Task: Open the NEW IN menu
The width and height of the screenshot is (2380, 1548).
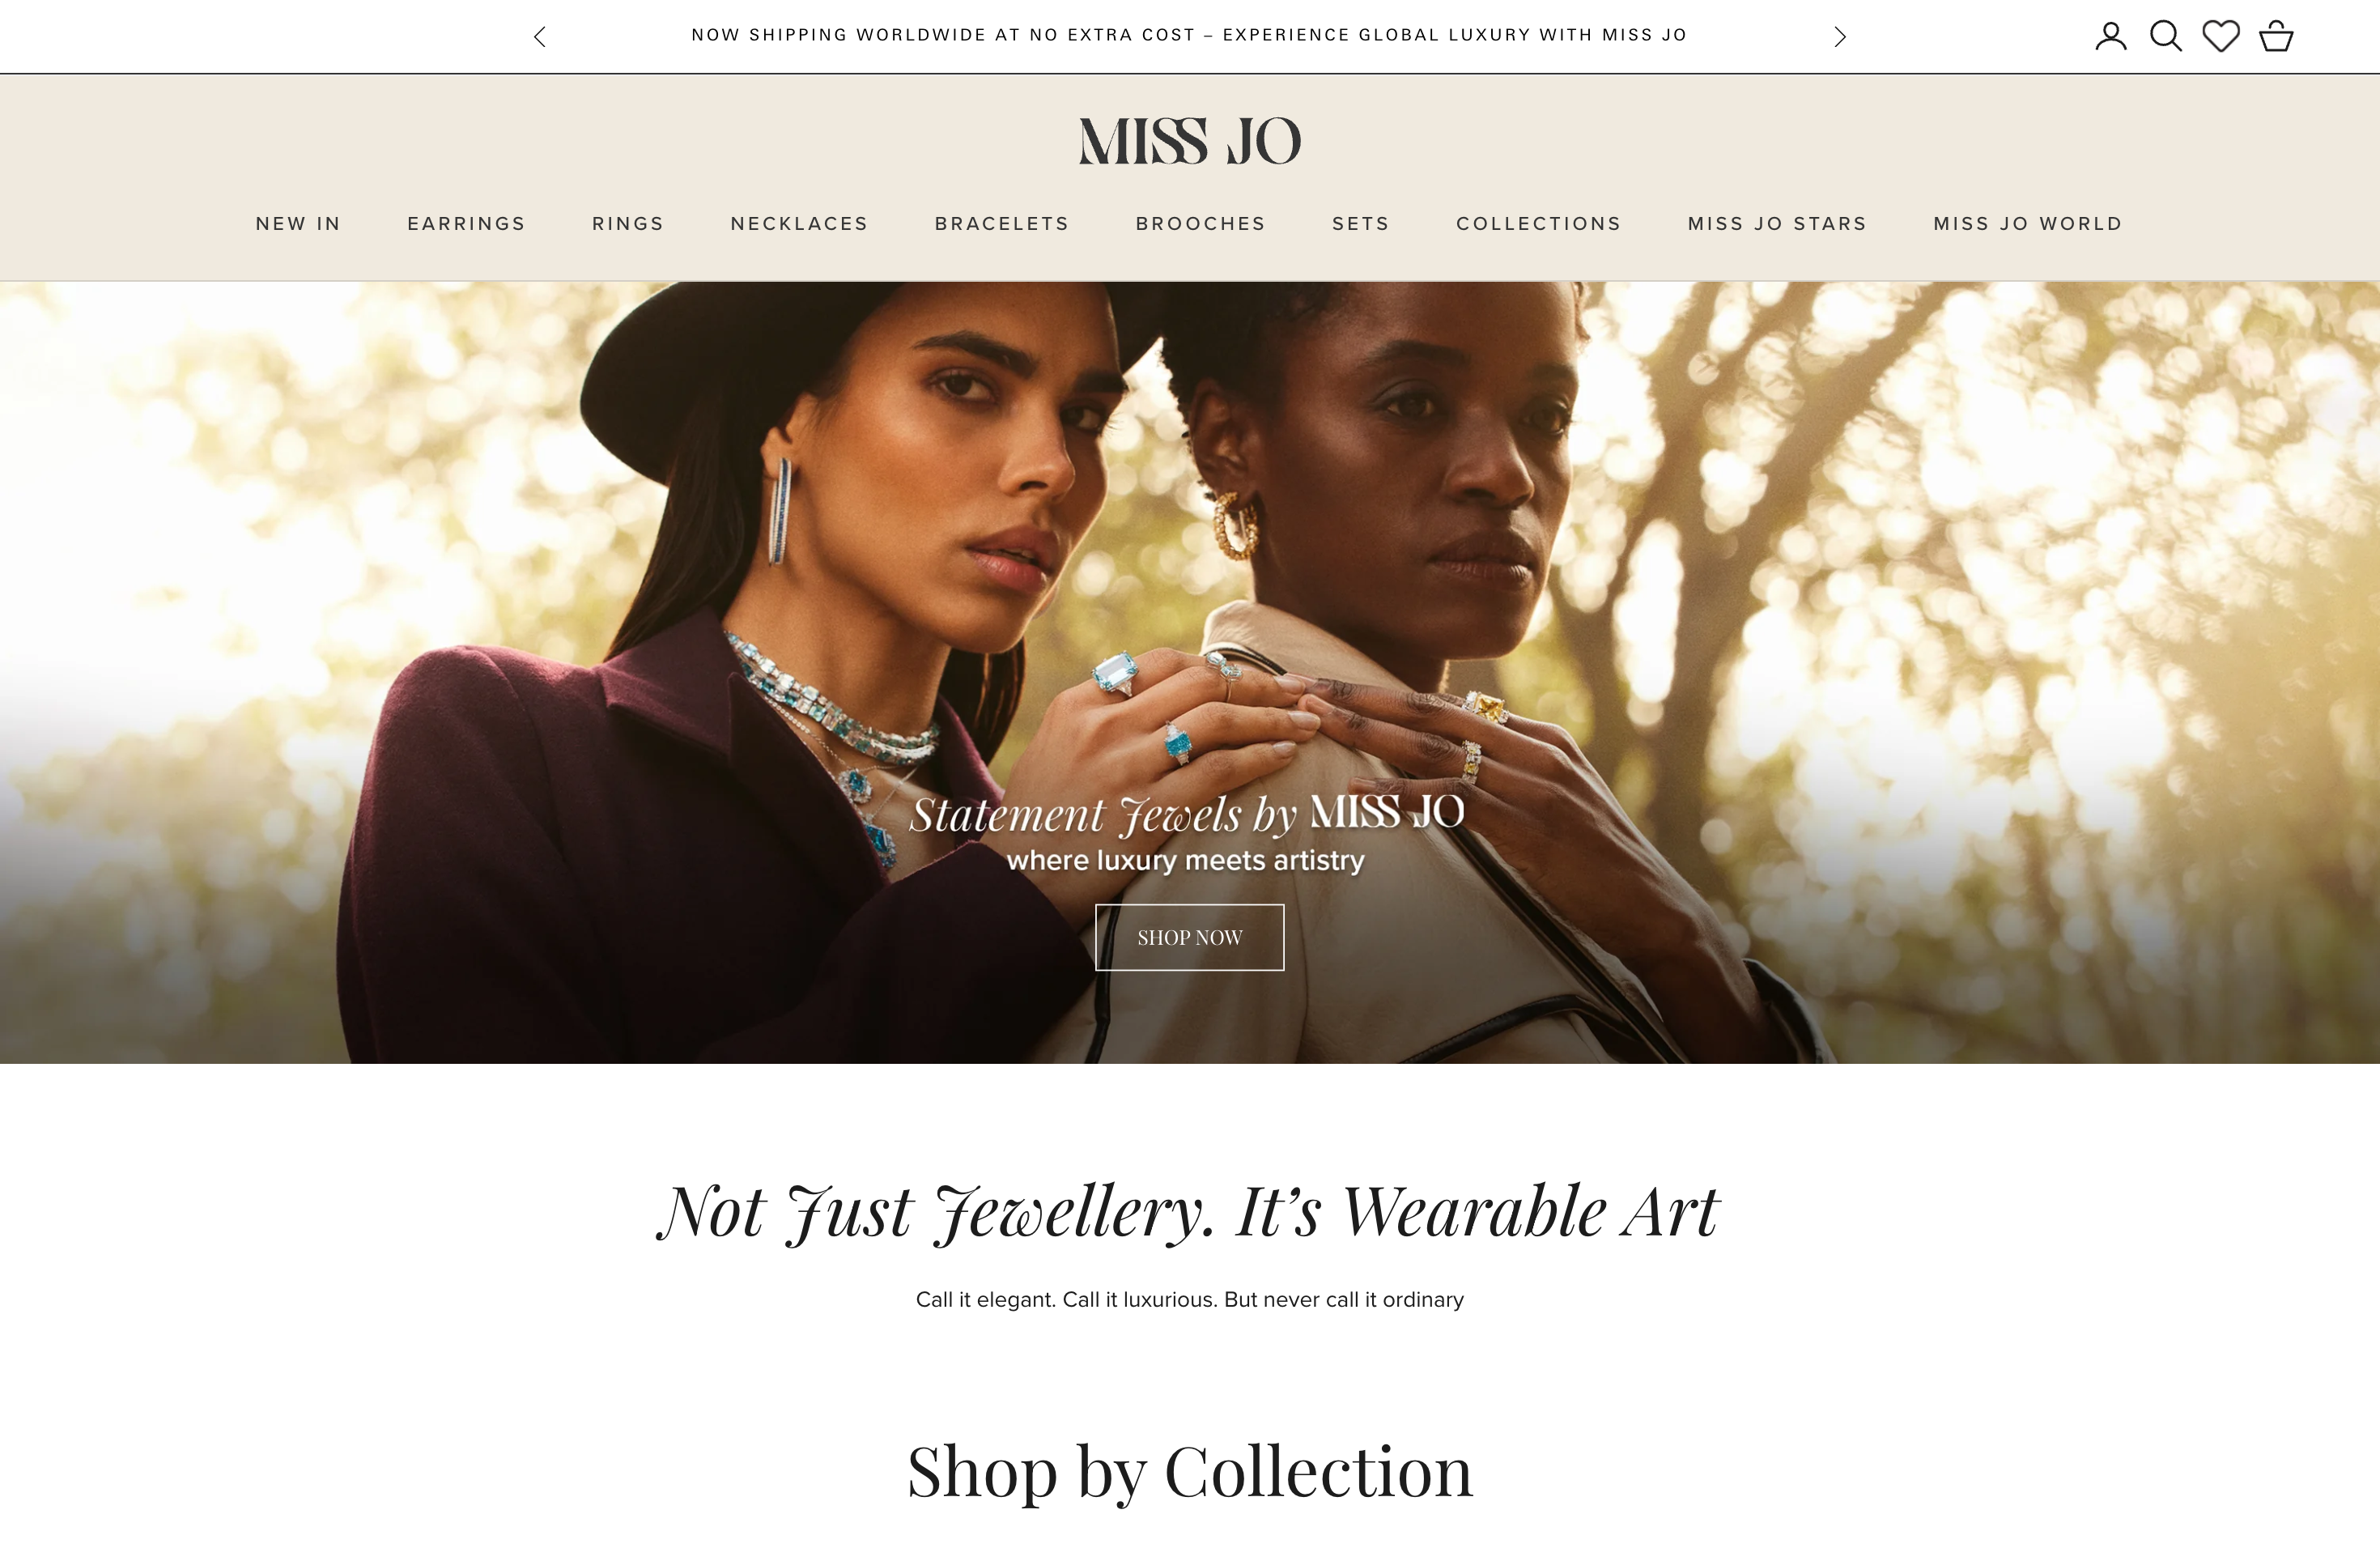Action: pyautogui.click(x=298, y=224)
